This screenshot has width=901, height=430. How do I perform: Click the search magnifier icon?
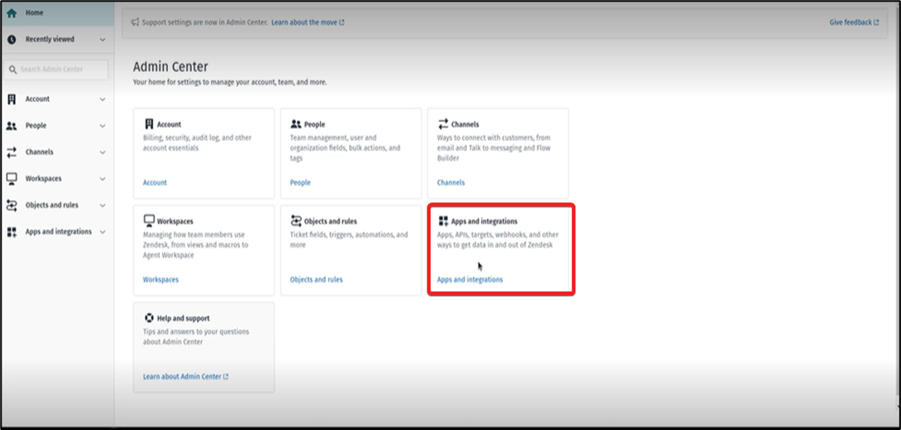pos(12,70)
